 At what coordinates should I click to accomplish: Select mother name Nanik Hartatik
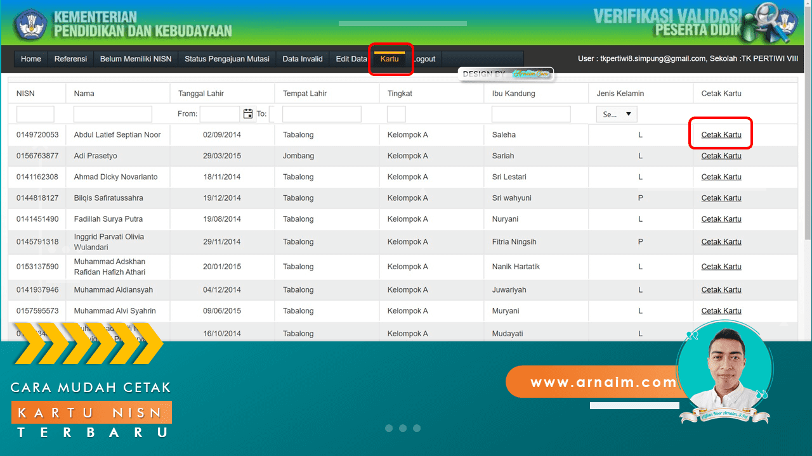point(516,267)
